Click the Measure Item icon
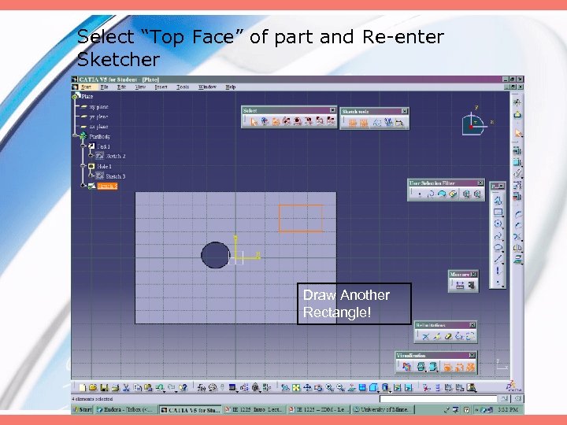 click(471, 285)
